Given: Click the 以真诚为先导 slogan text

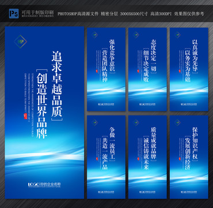Looking at the screenshot, I should 195,56.
